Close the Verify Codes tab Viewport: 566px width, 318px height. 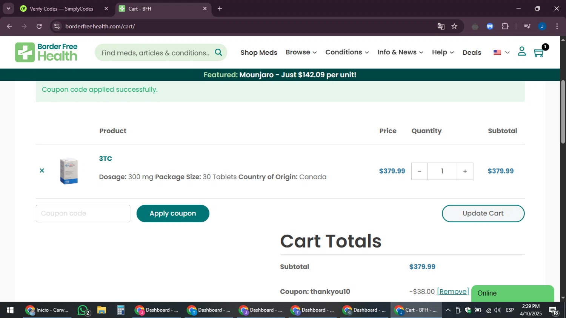click(x=106, y=8)
